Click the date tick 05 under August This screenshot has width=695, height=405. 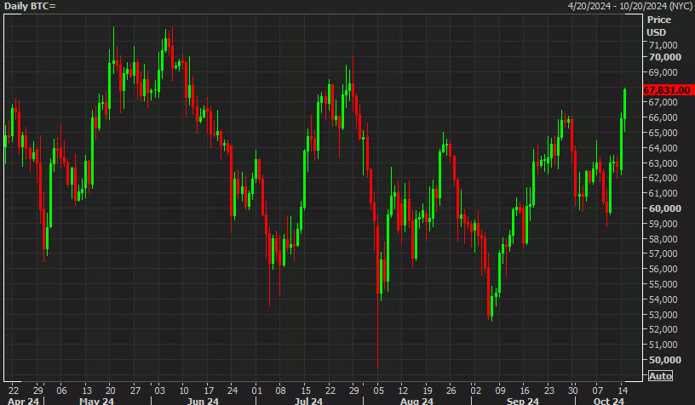(x=378, y=391)
